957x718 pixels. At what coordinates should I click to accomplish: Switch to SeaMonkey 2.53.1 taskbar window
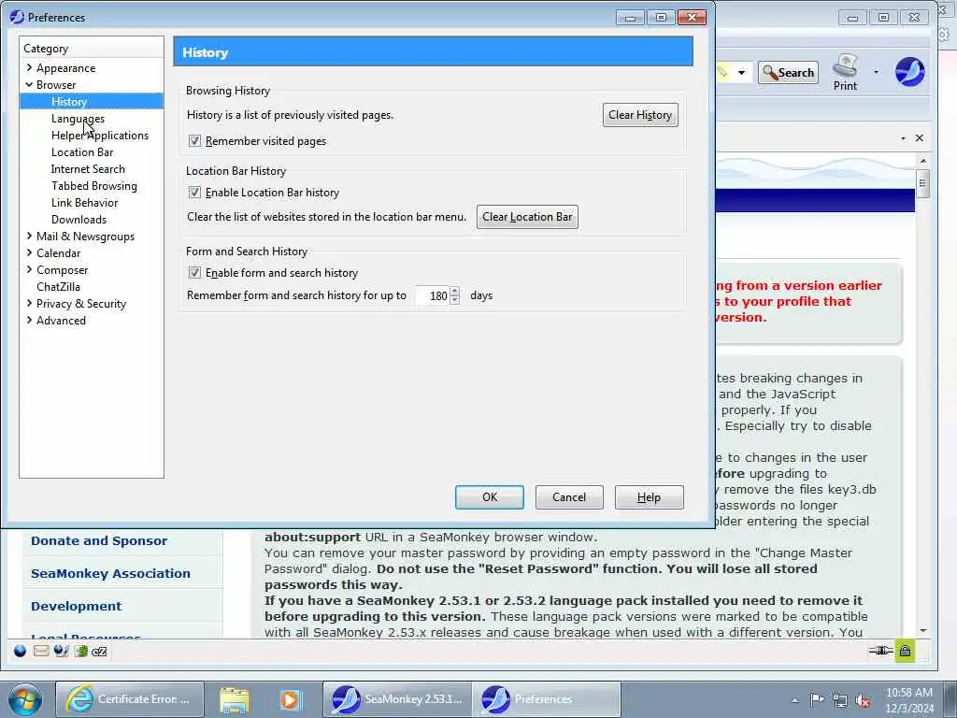[397, 699]
